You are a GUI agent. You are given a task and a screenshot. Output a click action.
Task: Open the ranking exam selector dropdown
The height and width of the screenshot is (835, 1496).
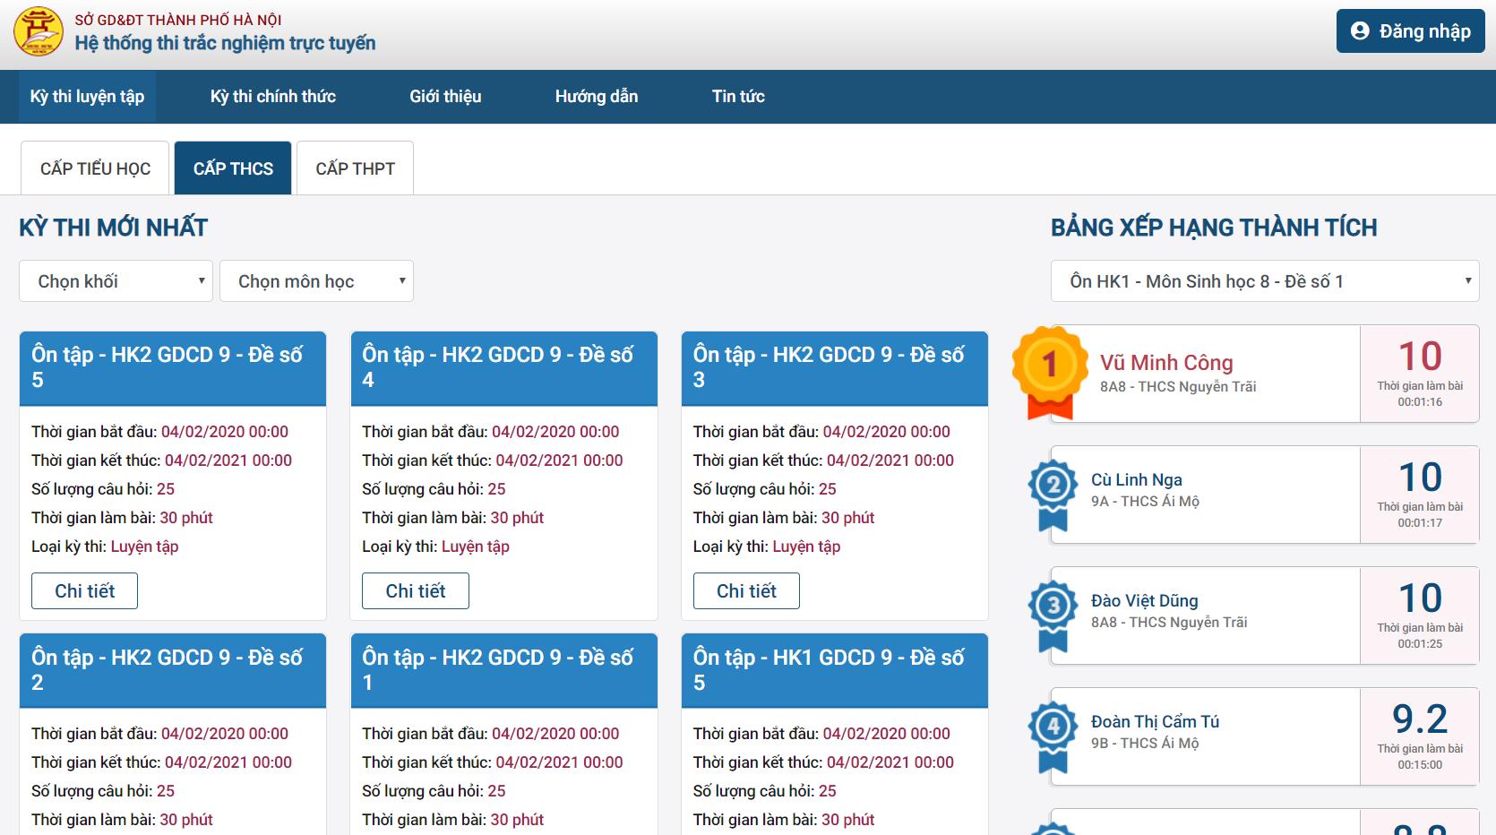point(1264,281)
